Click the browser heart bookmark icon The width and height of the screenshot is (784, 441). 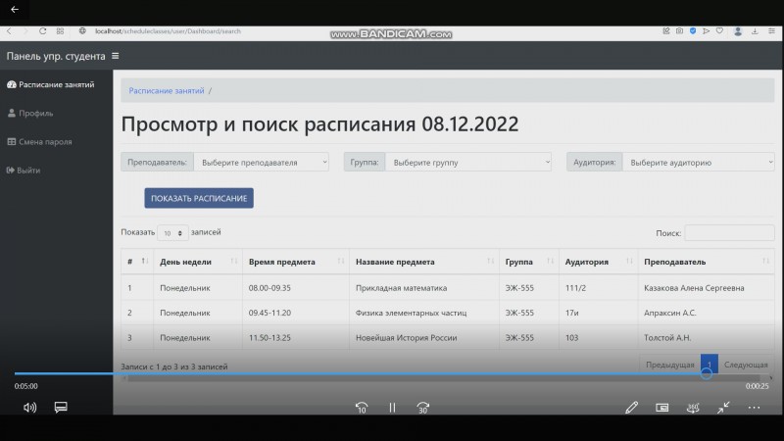[x=719, y=31]
